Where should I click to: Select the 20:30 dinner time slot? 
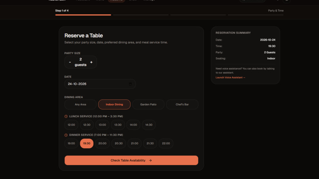coord(119,144)
